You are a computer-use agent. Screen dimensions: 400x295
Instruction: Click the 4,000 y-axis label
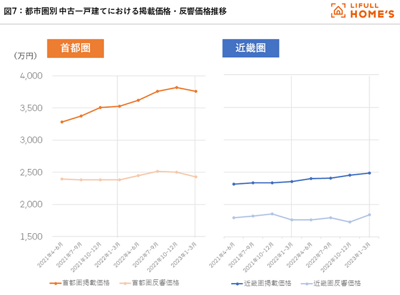pyautogui.click(x=31, y=76)
